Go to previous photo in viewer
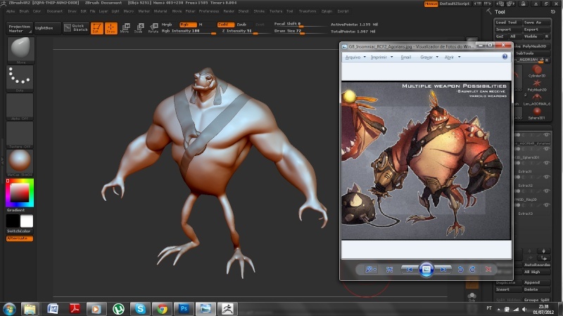563x316 pixels. 410,270
